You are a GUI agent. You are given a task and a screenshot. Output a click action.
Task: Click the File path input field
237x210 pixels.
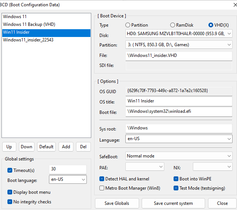179,56
